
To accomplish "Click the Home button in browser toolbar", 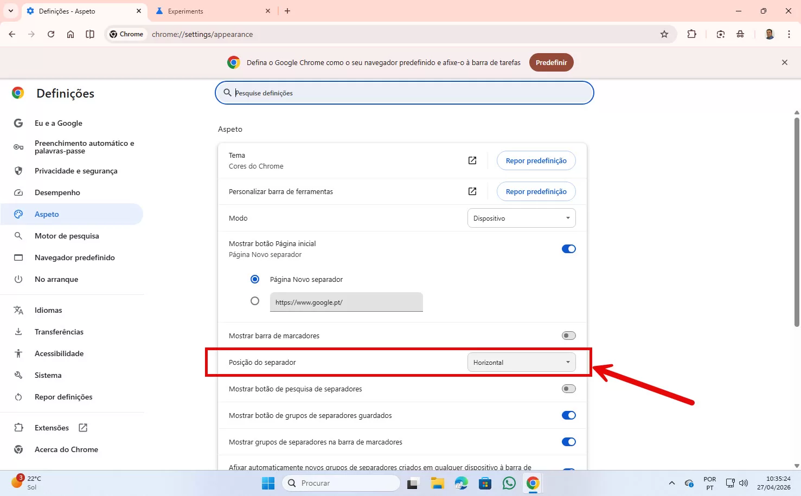I will pos(71,34).
